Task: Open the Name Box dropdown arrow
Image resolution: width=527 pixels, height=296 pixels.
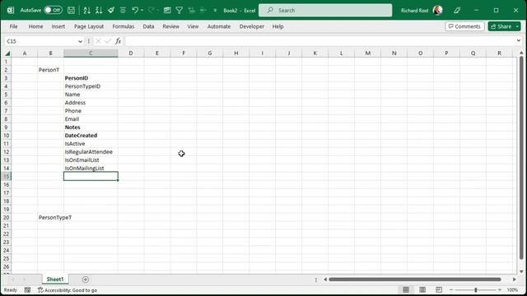Action: pos(80,41)
